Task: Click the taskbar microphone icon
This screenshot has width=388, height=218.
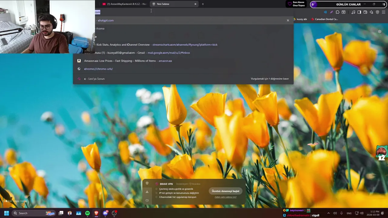Action: click(x=342, y=213)
